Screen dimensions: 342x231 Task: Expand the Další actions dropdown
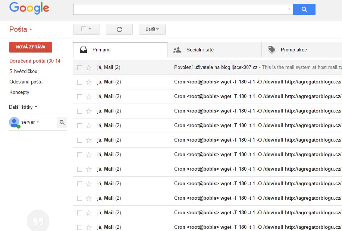pos(152,29)
